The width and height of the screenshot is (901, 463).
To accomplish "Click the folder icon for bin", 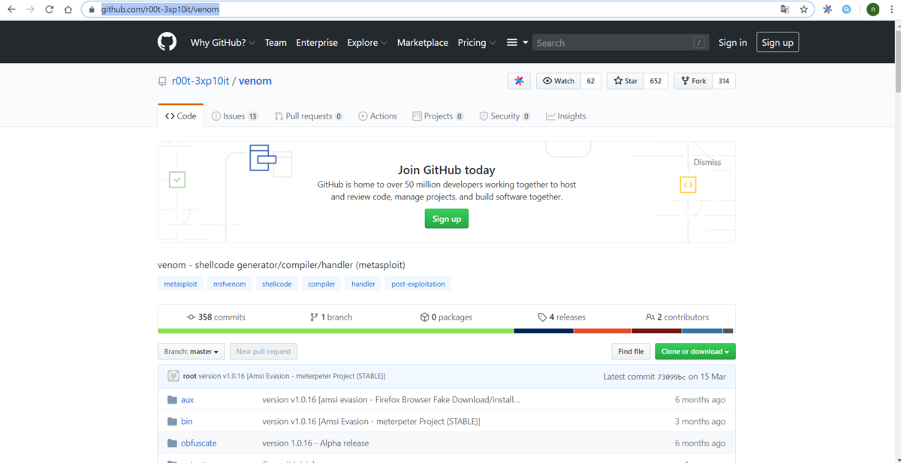I will click(172, 422).
